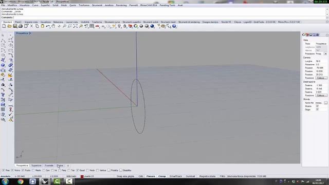Open Chrome from the taskbar

pos(21,181)
